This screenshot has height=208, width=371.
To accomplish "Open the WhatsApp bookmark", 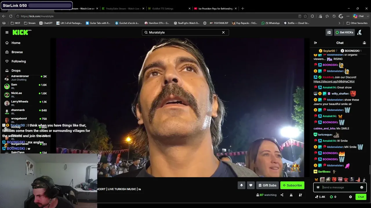I will click(x=271, y=23).
